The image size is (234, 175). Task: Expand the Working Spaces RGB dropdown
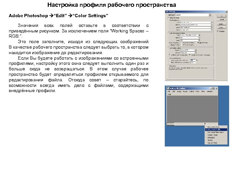tap(196, 22)
